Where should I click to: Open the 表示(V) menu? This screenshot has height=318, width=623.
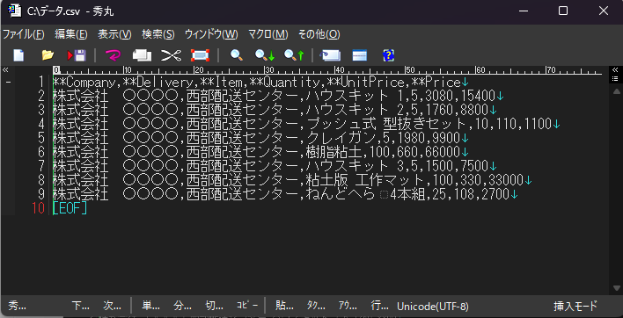pos(114,34)
